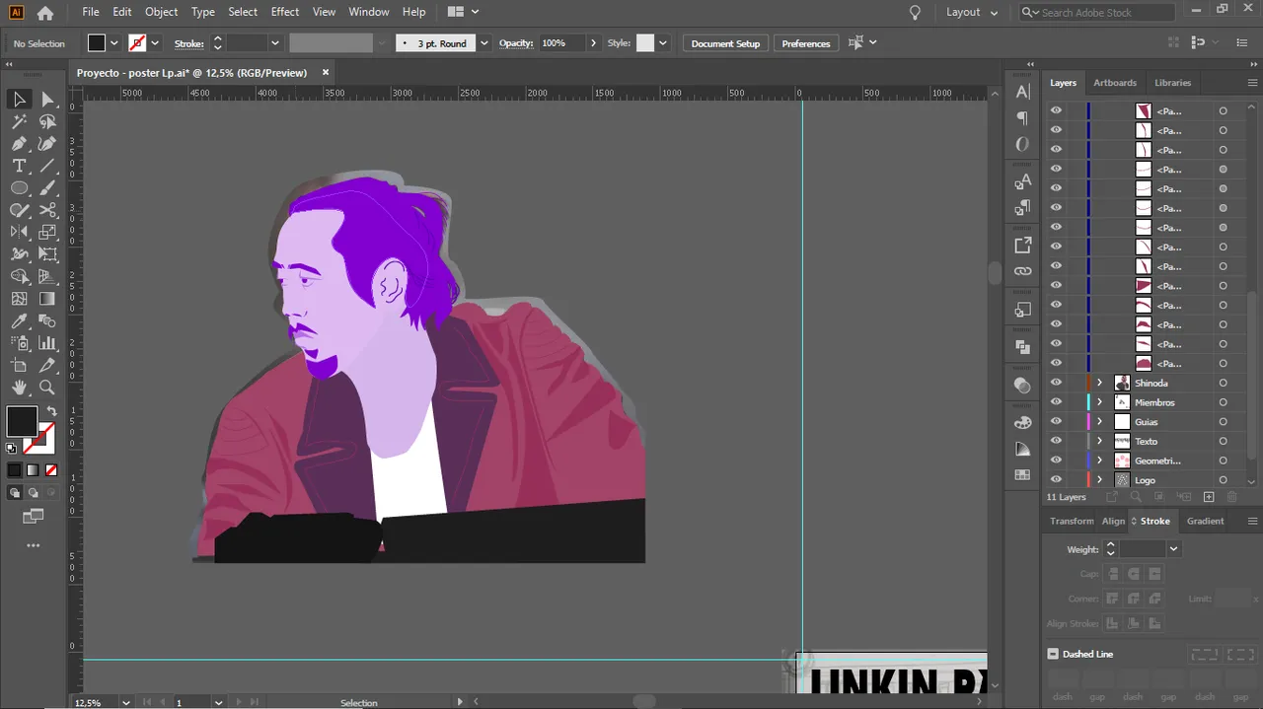
Task: Switch to the Libraries tab
Action: (1172, 83)
